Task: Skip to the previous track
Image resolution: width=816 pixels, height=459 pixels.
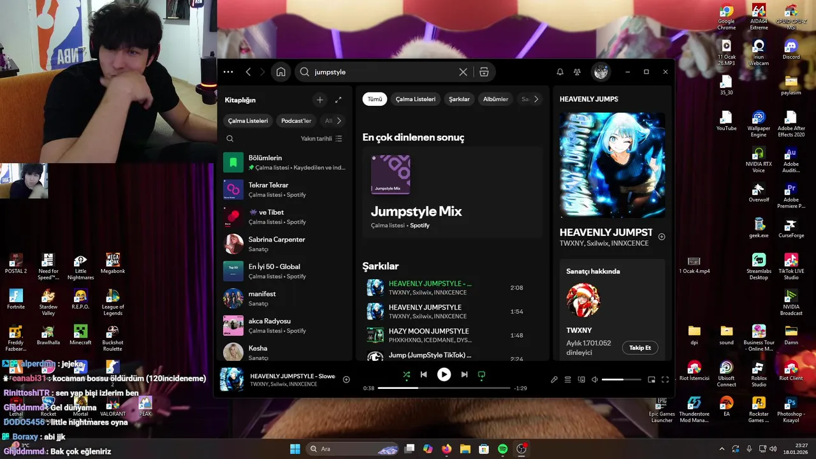Action: pos(423,375)
